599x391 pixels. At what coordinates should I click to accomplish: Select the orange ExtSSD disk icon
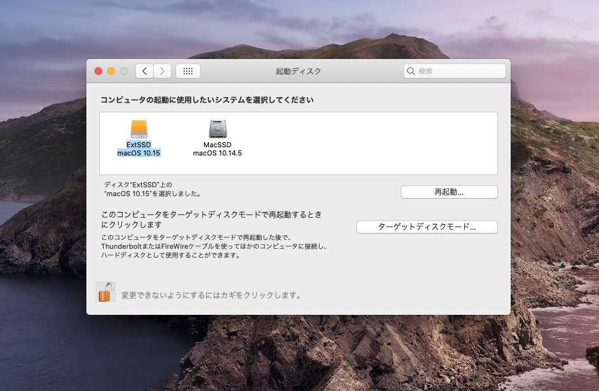click(138, 129)
